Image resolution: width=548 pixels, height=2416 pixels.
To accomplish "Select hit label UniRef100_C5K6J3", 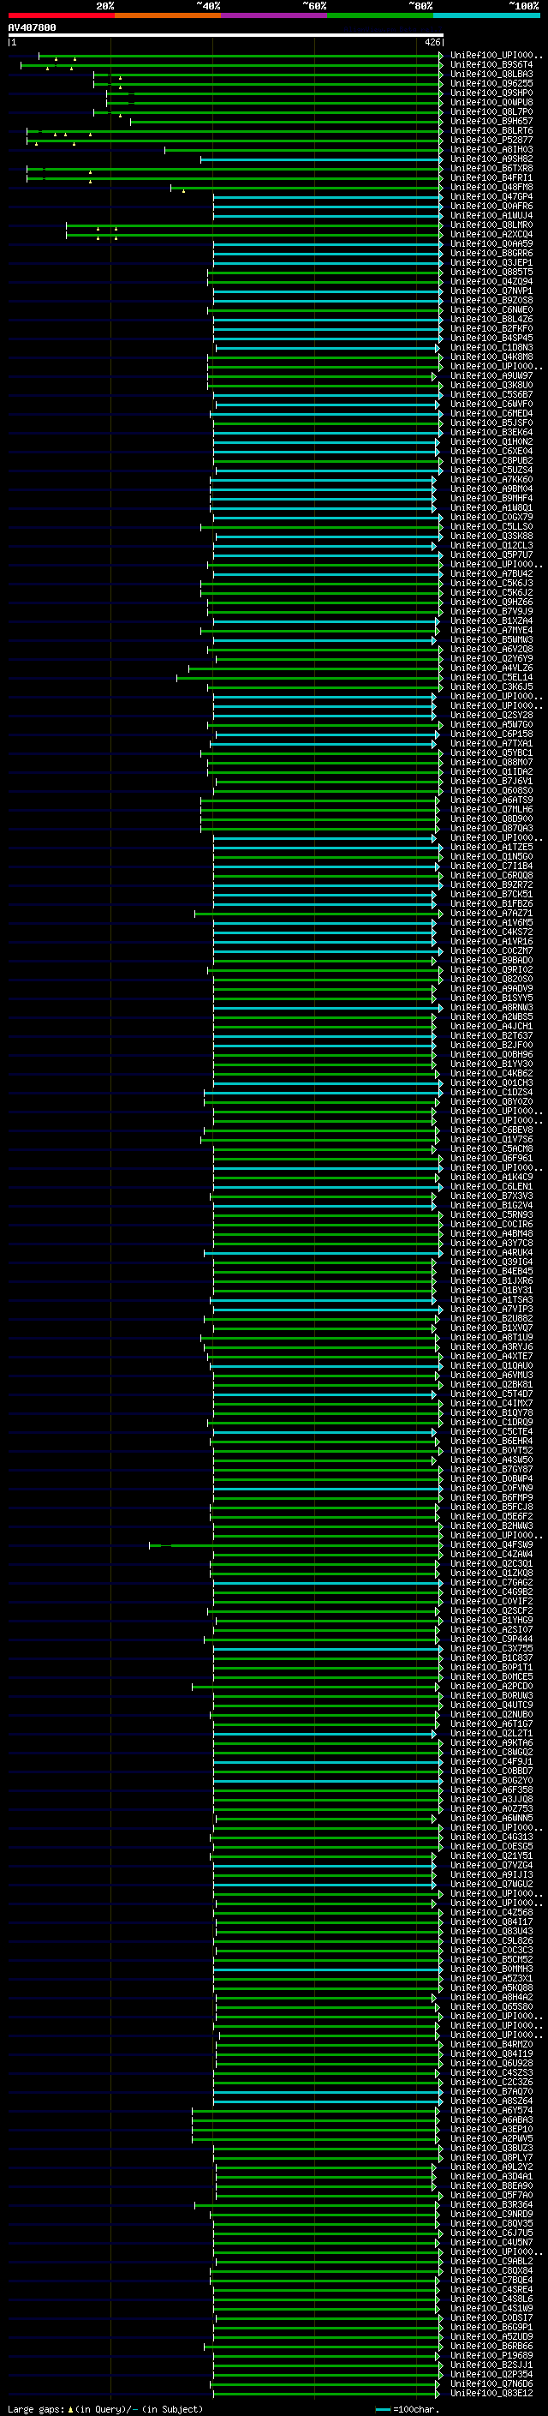I will tap(491, 584).
